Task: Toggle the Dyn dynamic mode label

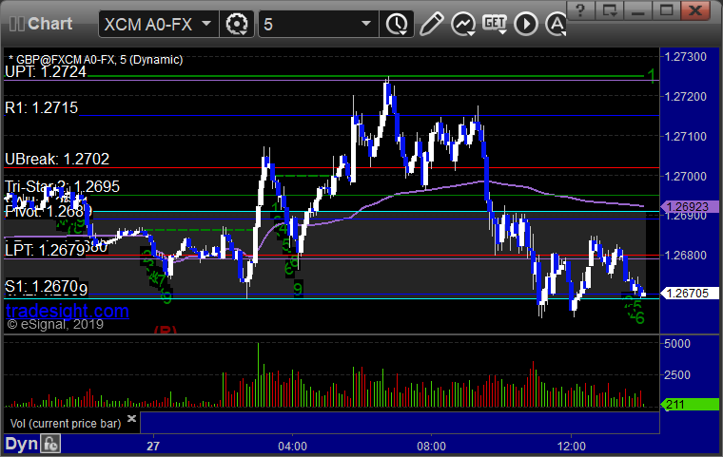Action: (x=21, y=444)
